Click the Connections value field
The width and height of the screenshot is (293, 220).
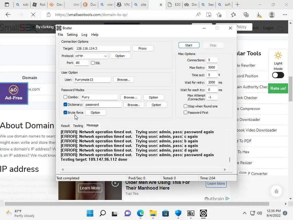pyautogui.click(x=212, y=60)
